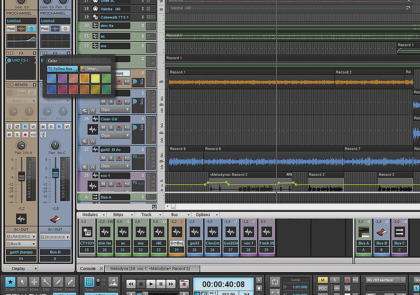The width and height of the screenshot is (420, 295).
Task: Open No ctrl surface dropdown
Action: point(385,280)
